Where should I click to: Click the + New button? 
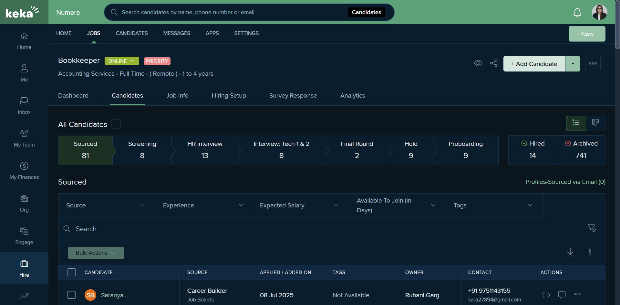(x=587, y=34)
